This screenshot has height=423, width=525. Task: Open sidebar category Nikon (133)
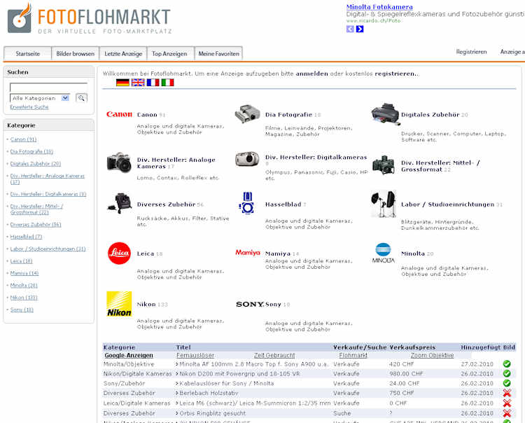24,298
